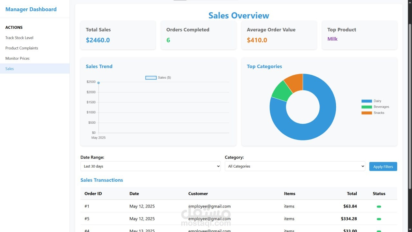The image size is (412, 232).
Task: Click the Top Product Milk text
Action: click(x=332, y=39)
